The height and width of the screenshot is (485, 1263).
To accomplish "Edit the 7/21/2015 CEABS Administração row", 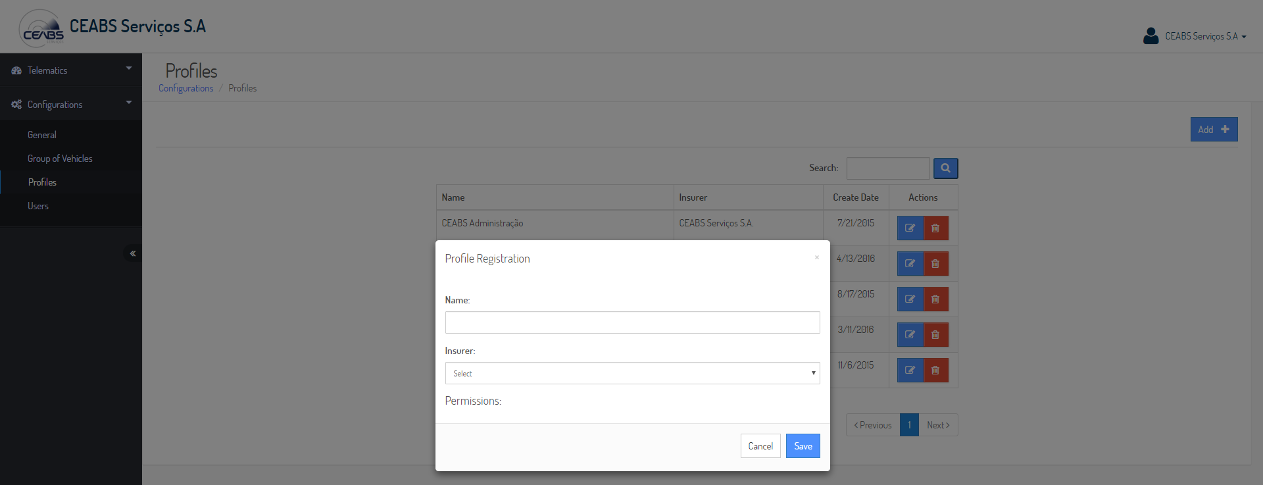I will 910,228.
